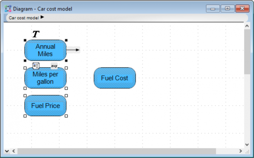This screenshot has height=158, width=254.
Task: Click the horizontal scrollbar left arrow
Action: tap(14, 151)
